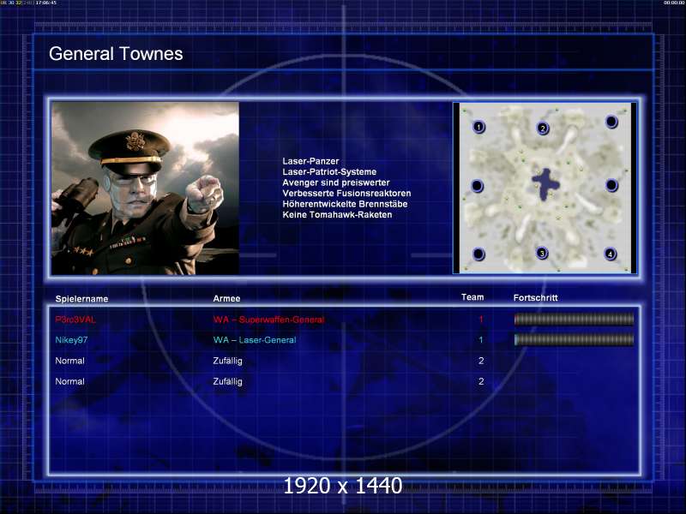This screenshot has width=686, height=514.
Task: Click 'WA – Superwaffen-General' army entry
Action: (x=268, y=320)
